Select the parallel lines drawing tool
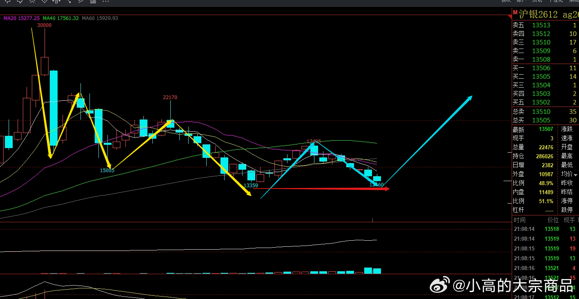Viewport: 579px width, 299px height. coord(81,1)
